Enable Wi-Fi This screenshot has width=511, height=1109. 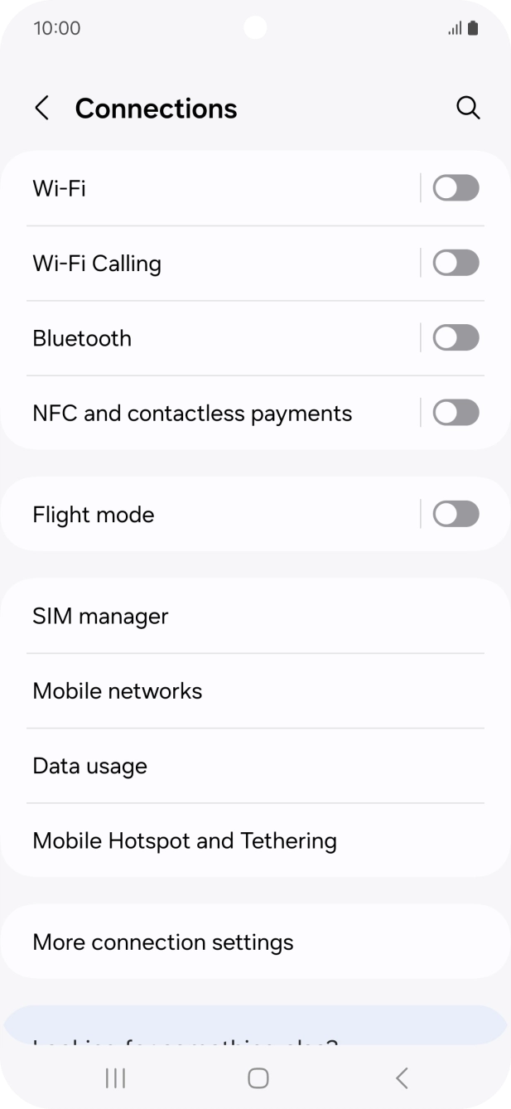tap(455, 188)
